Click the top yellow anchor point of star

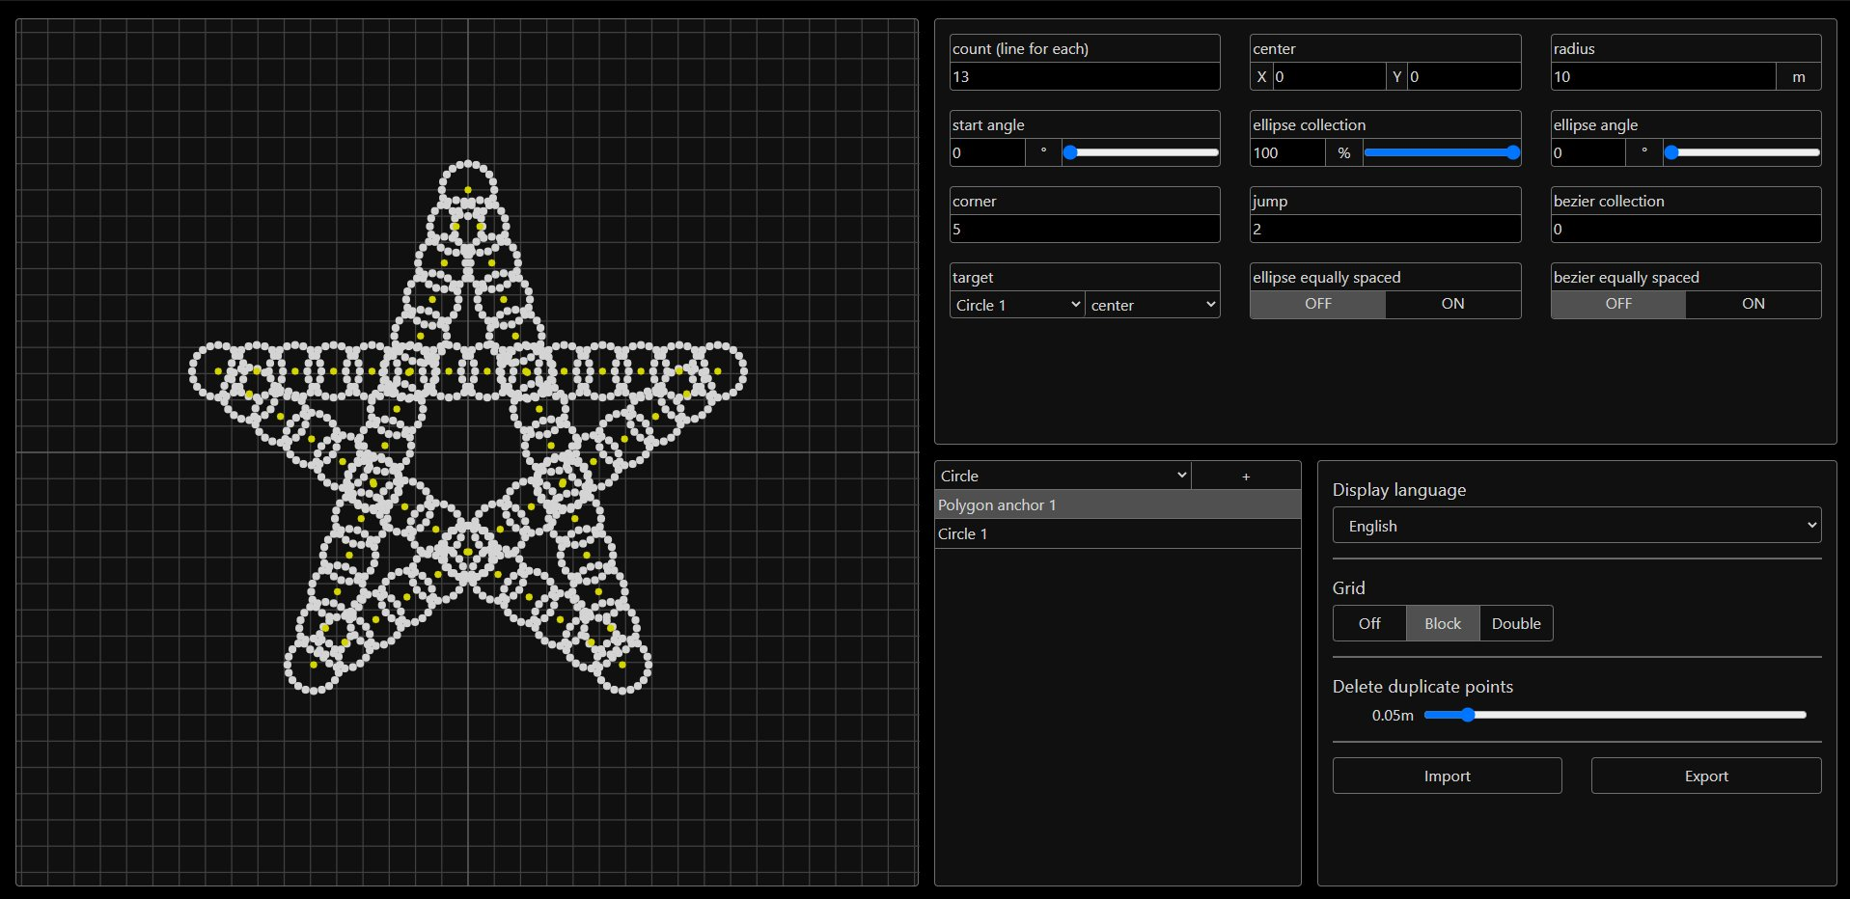(x=468, y=190)
